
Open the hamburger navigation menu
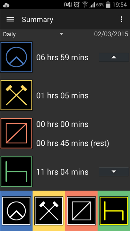[x=10, y=19]
